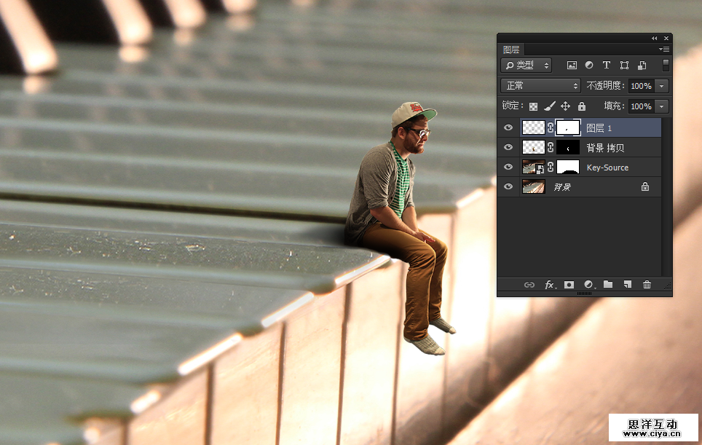Open the 类型 filter type dropdown
Screen dimensions: 702x445
526,66
